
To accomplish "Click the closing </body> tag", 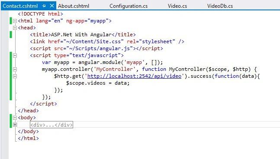I will [x=28, y=131].
